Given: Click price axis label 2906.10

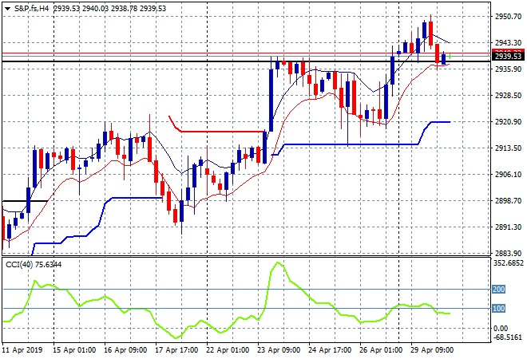Looking at the screenshot, I should coord(508,174).
